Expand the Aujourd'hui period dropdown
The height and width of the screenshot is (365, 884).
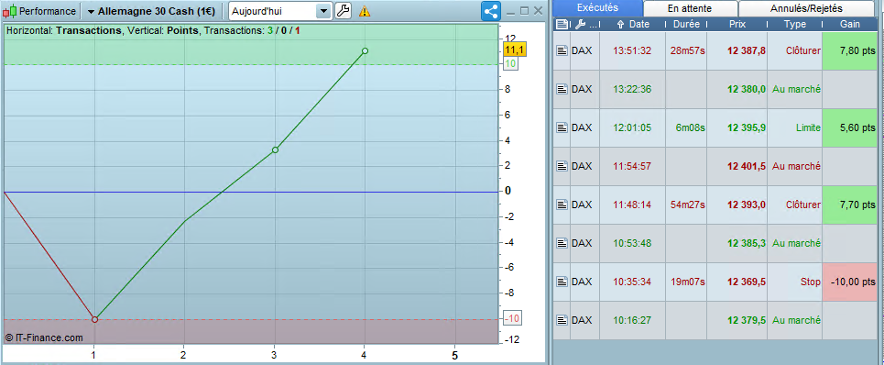coord(323,11)
